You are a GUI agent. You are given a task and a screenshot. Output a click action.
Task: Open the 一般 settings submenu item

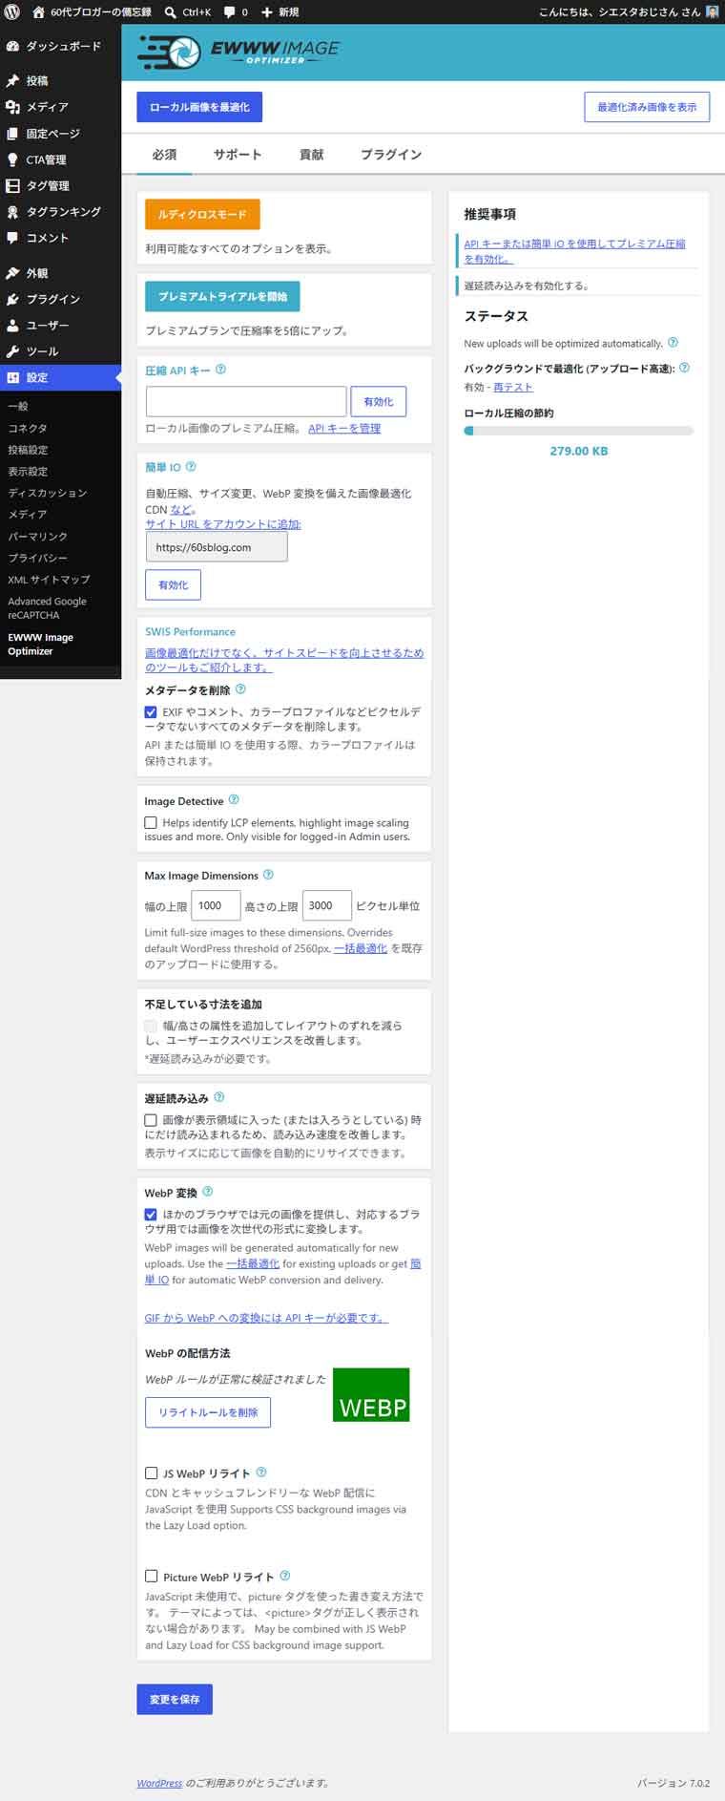pos(18,407)
